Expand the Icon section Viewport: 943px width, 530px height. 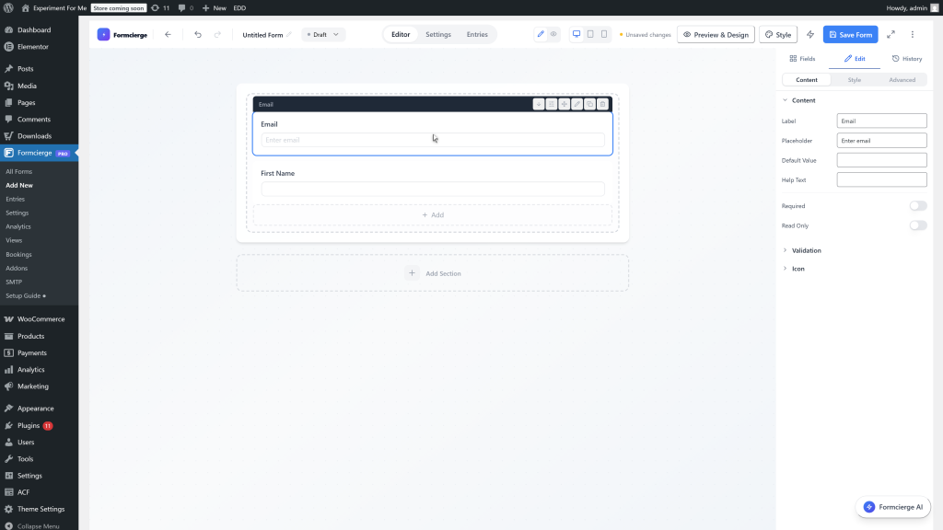797,269
